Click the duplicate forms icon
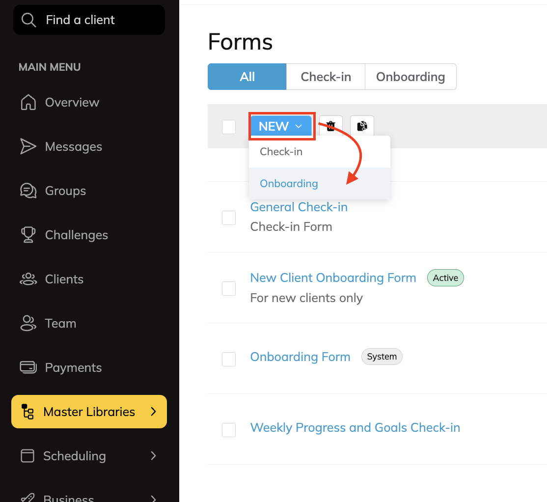This screenshot has height=502, width=547. 362,126
